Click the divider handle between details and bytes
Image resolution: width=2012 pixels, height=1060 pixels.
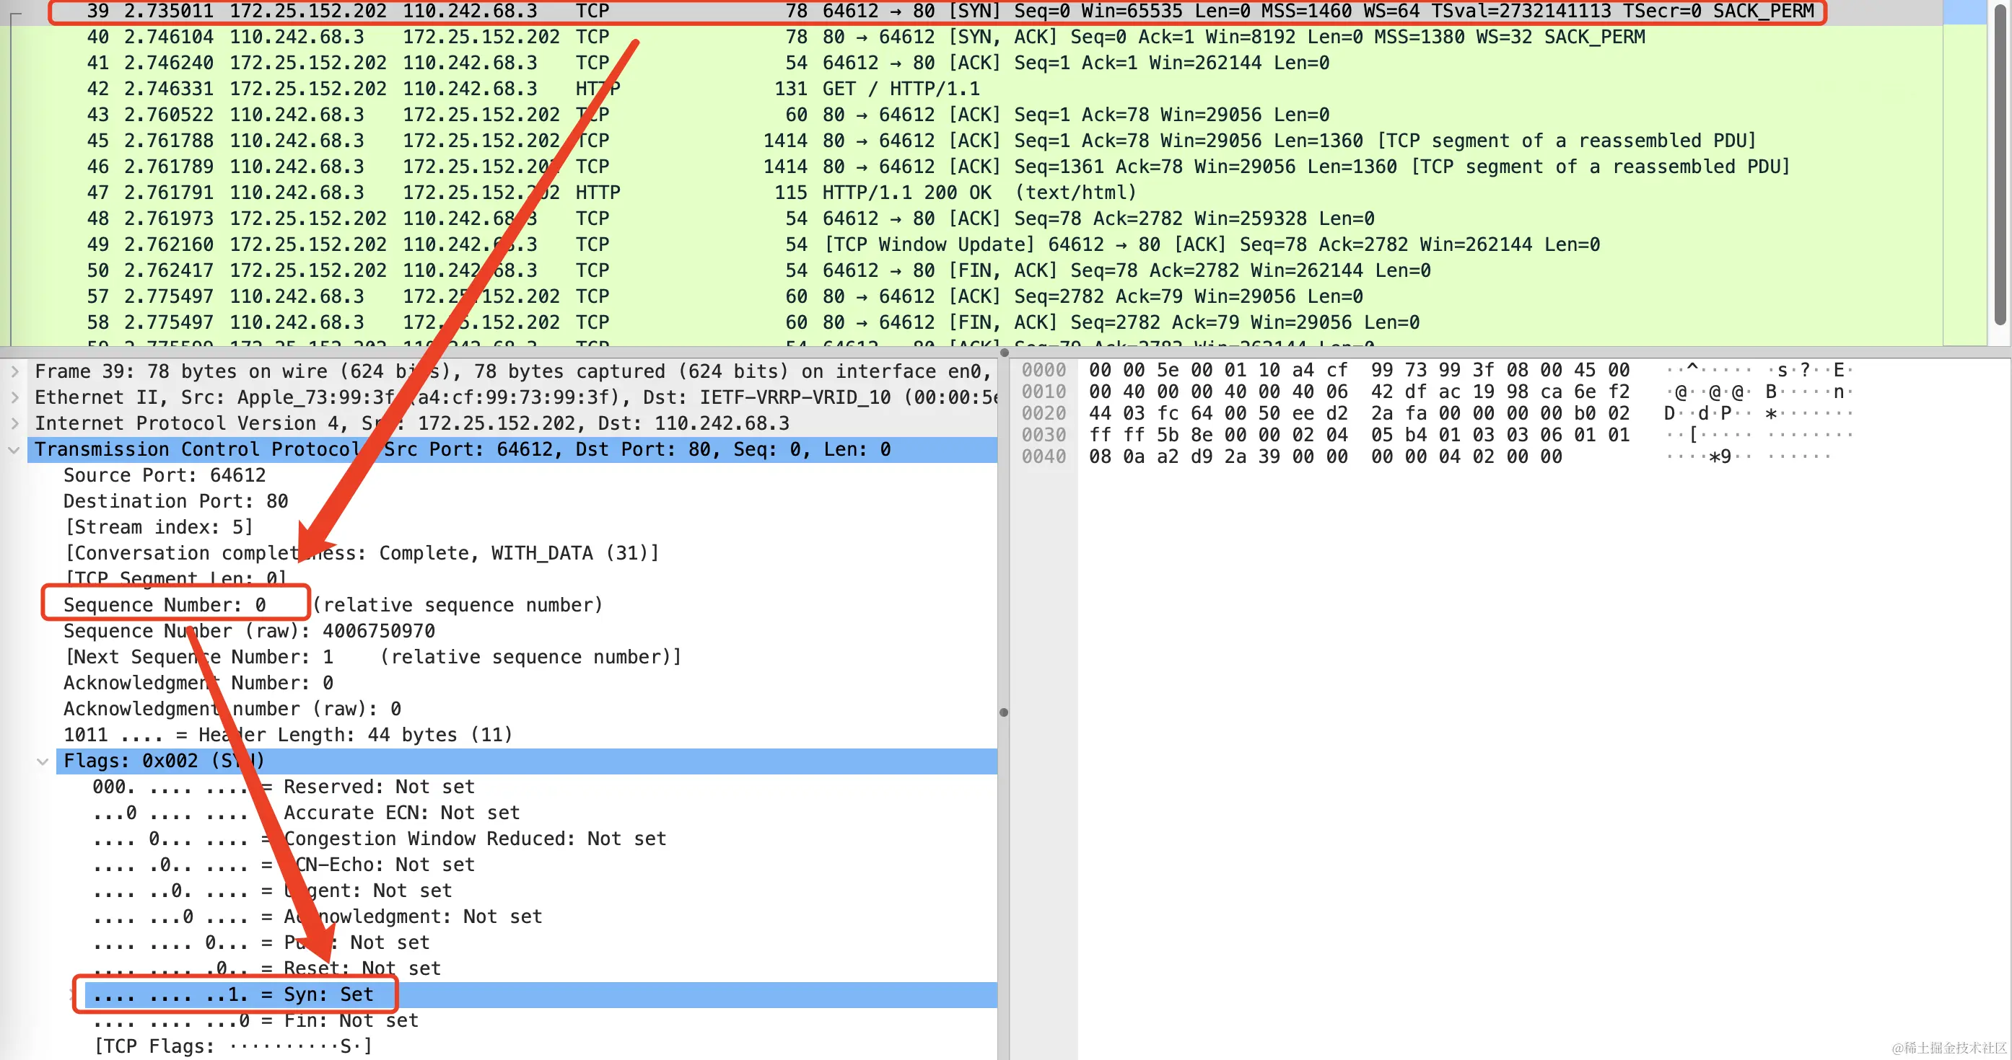pyautogui.click(x=1004, y=712)
